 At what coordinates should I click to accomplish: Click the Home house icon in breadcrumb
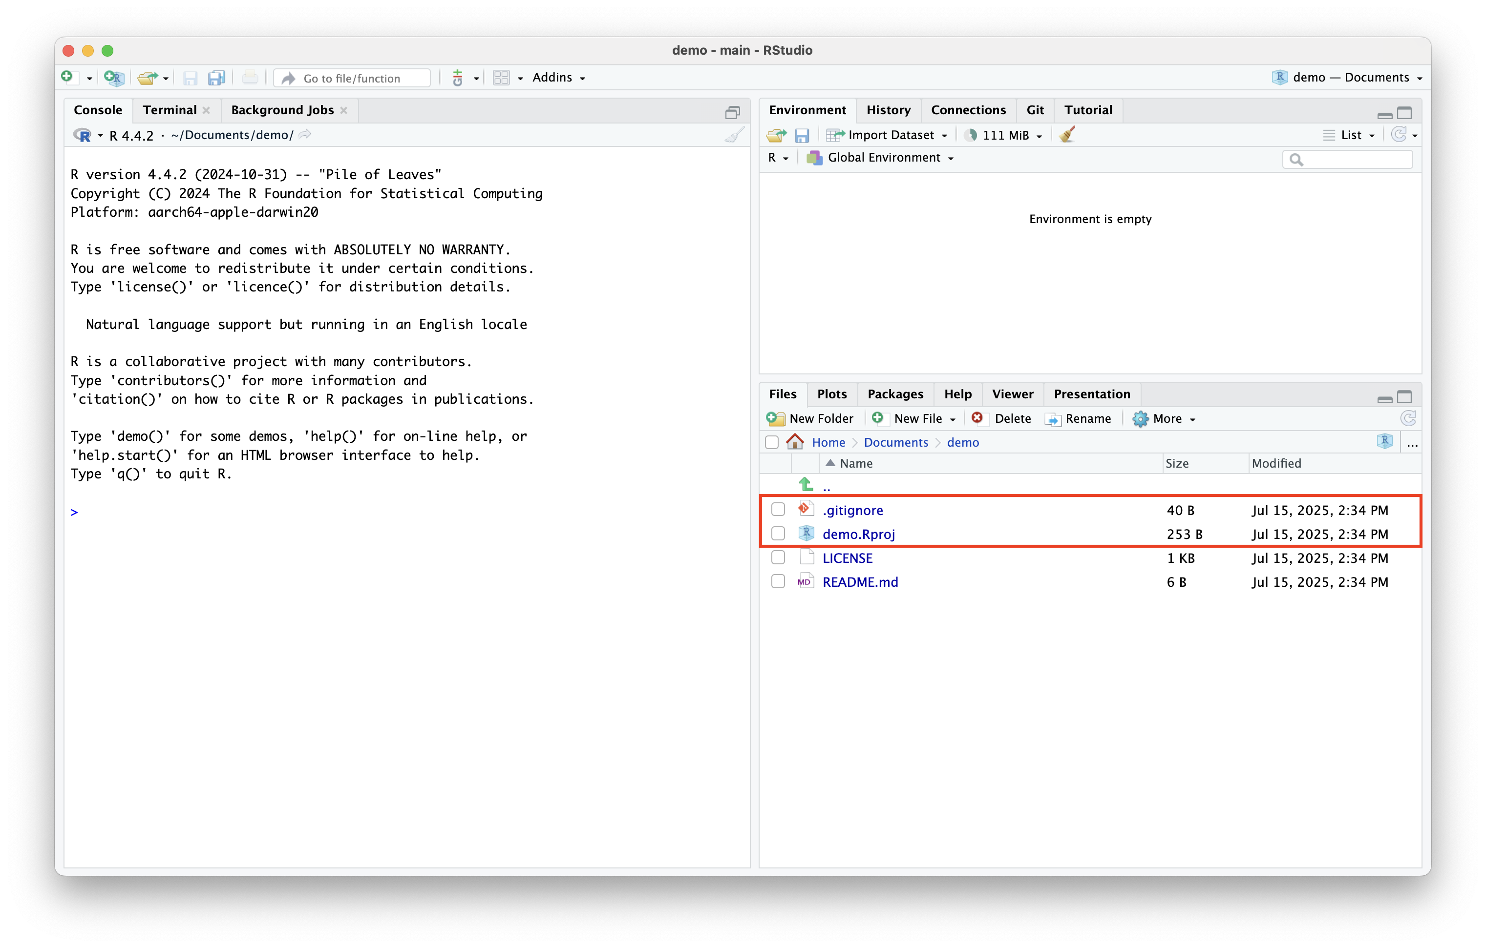click(795, 442)
